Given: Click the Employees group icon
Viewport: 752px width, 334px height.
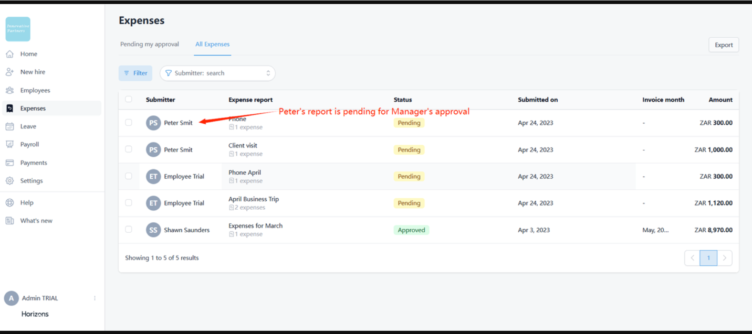Looking at the screenshot, I should coord(9,90).
